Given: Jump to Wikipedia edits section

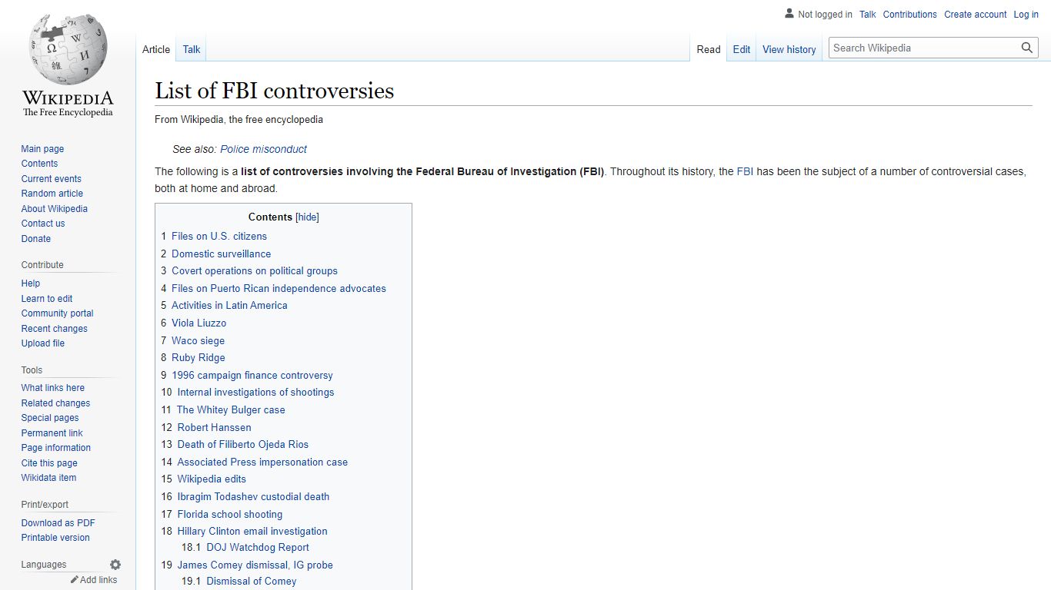Looking at the screenshot, I should (x=212, y=479).
